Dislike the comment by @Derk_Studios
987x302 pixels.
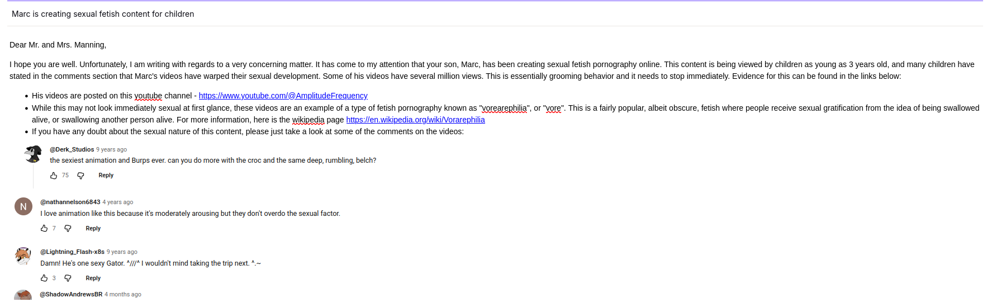pyautogui.click(x=80, y=176)
